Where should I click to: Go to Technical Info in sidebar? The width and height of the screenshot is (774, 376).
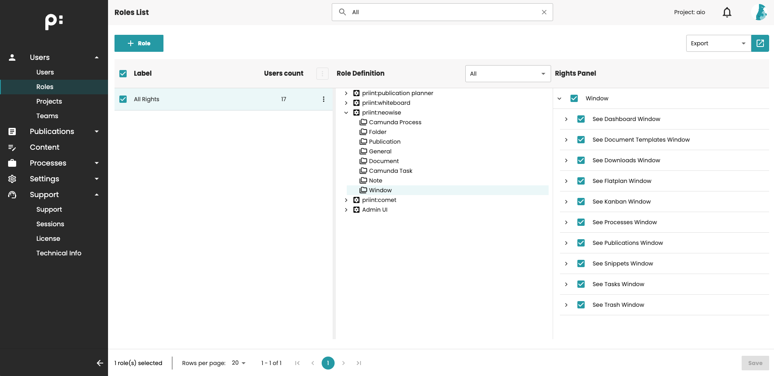59,253
